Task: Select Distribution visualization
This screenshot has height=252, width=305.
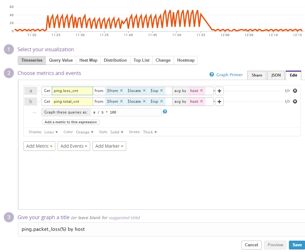Action: 115,60
